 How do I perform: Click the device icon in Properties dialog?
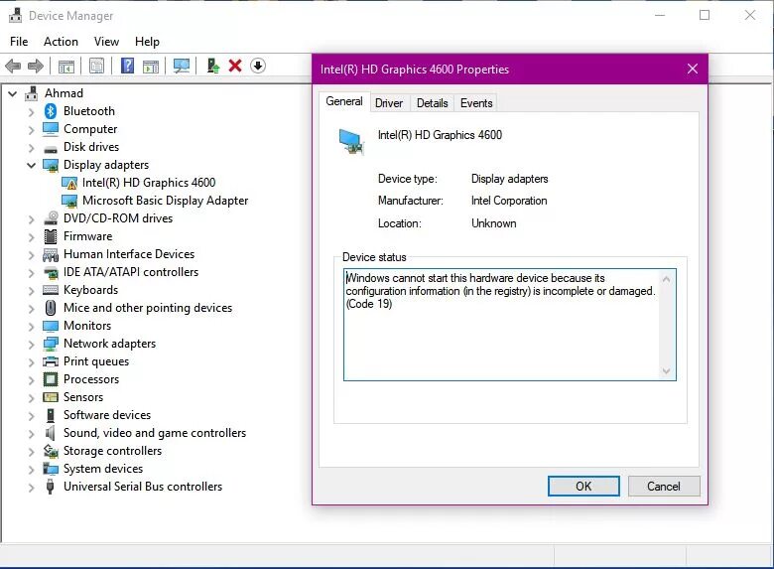pos(351,142)
